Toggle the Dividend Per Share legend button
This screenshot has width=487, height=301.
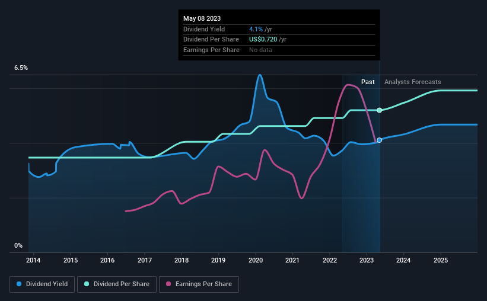117,284
